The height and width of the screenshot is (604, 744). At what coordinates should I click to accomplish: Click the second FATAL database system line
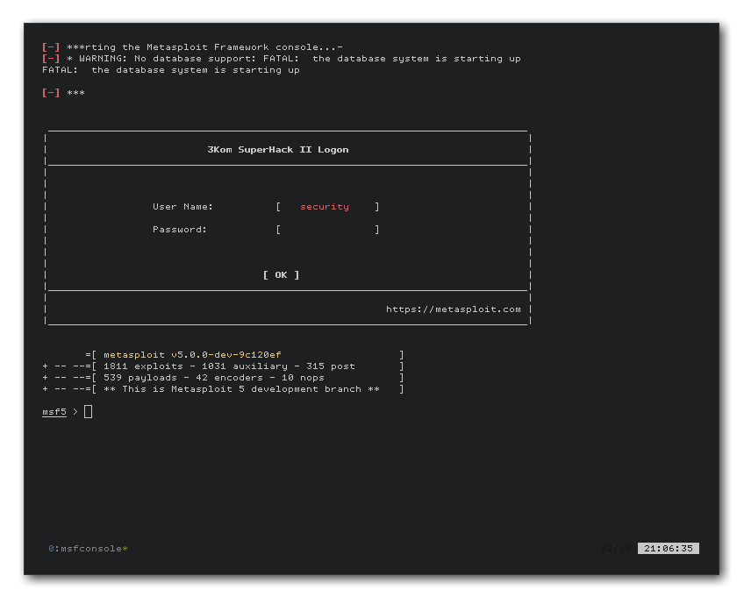171,70
